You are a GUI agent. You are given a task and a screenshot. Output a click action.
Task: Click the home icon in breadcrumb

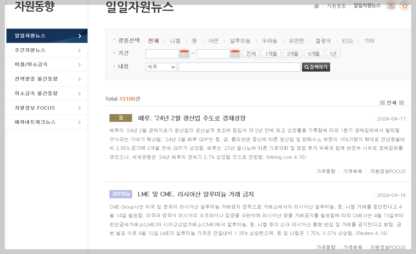317,6
